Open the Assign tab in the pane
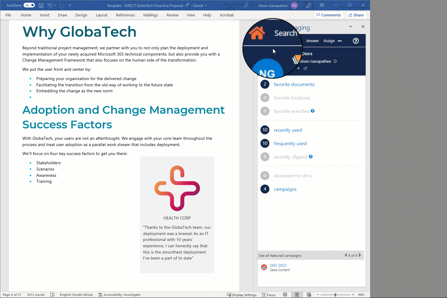The height and width of the screenshot is (298, 447). pyautogui.click(x=329, y=41)
